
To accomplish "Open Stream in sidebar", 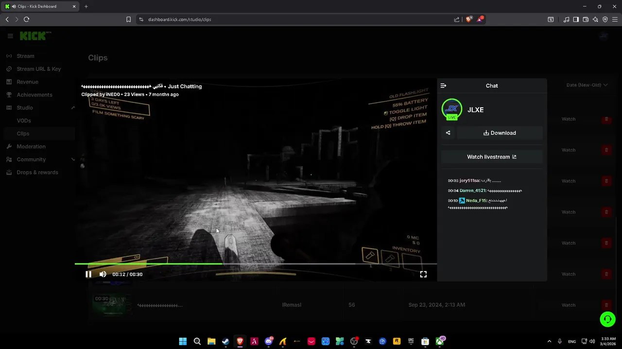I will pyautogui.click(x=25, y=56).
